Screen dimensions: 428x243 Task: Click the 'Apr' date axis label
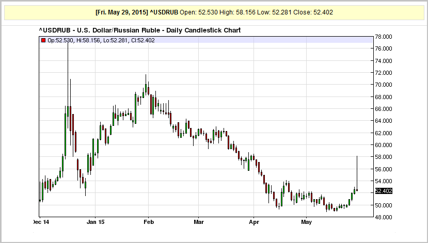point(253,222)
